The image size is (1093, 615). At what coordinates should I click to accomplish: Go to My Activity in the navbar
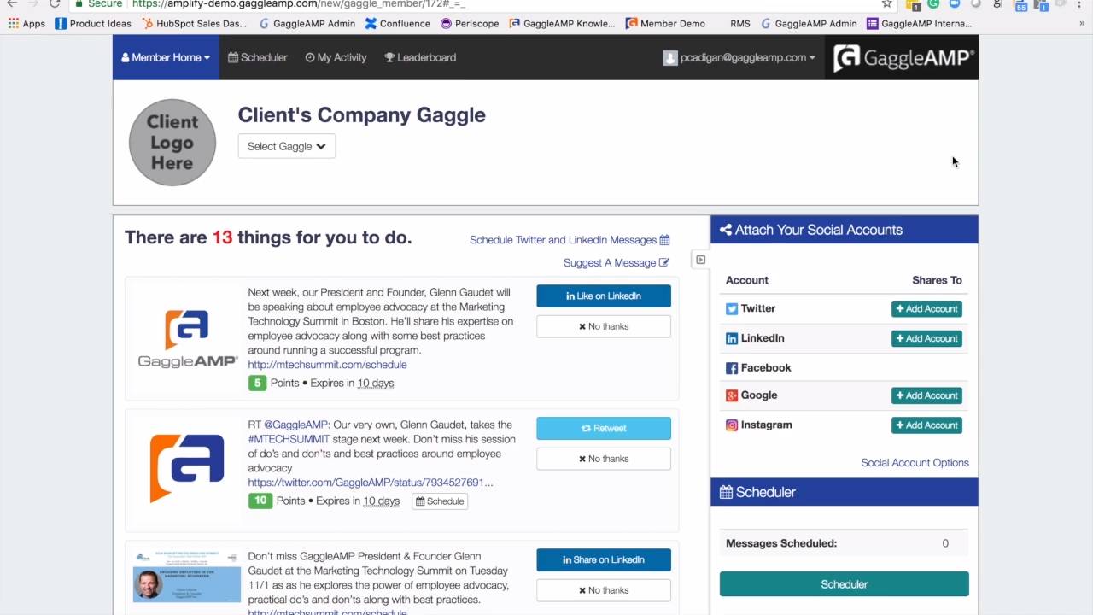click(x=336, y=57)
